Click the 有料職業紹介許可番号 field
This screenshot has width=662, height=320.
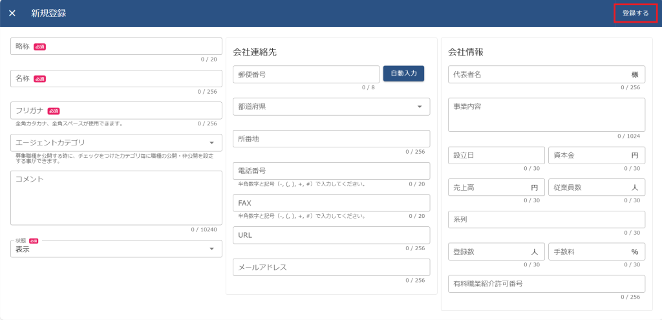(546, 283)
